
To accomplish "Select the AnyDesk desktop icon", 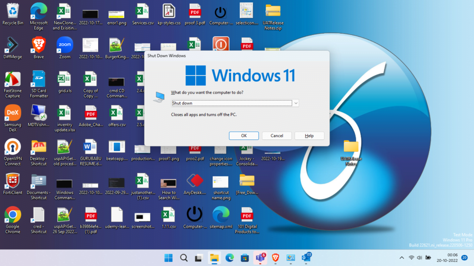I will (x=195, y=184).
